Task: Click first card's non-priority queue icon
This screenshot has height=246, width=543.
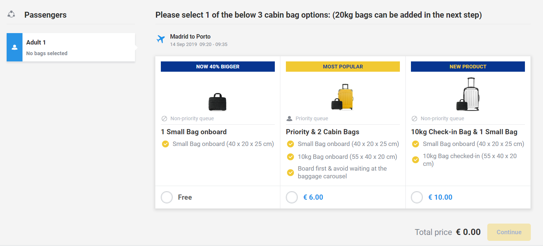Action: 165,119
